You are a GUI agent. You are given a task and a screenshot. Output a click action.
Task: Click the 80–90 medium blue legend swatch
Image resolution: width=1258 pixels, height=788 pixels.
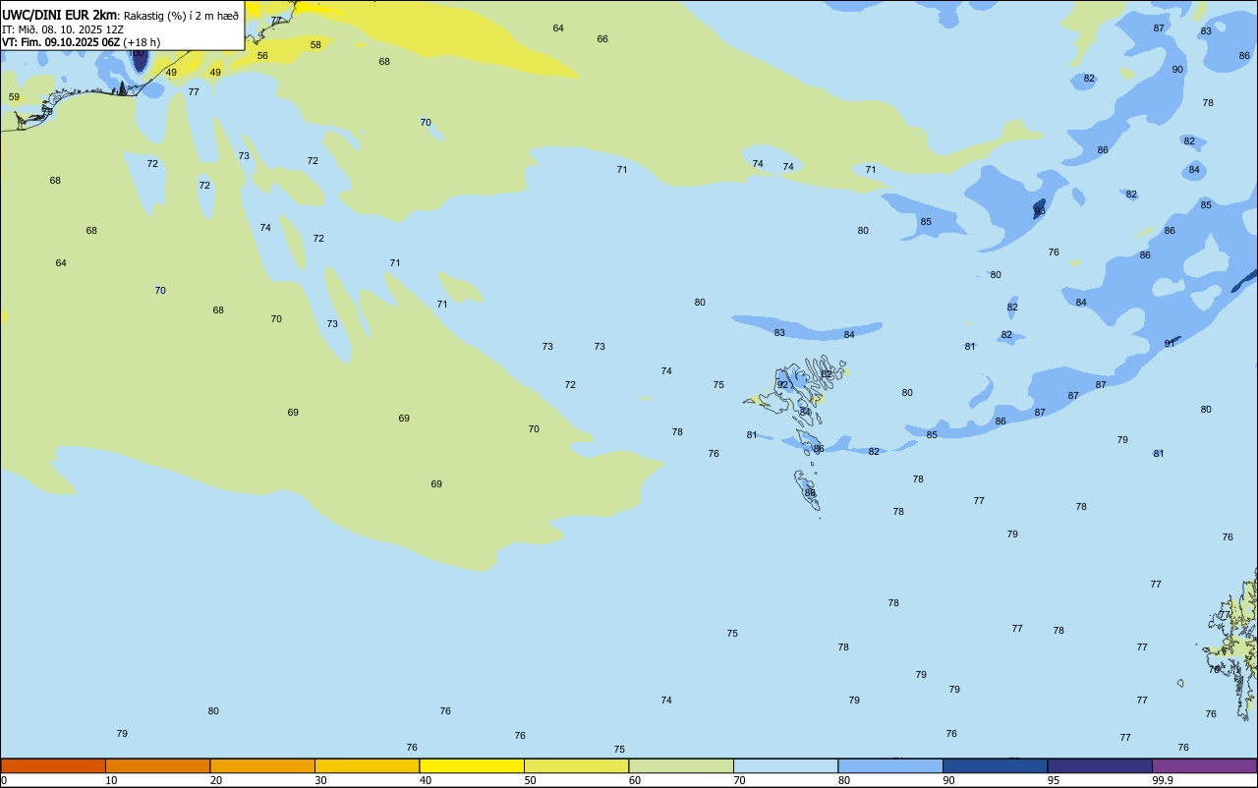click(890, 765)
